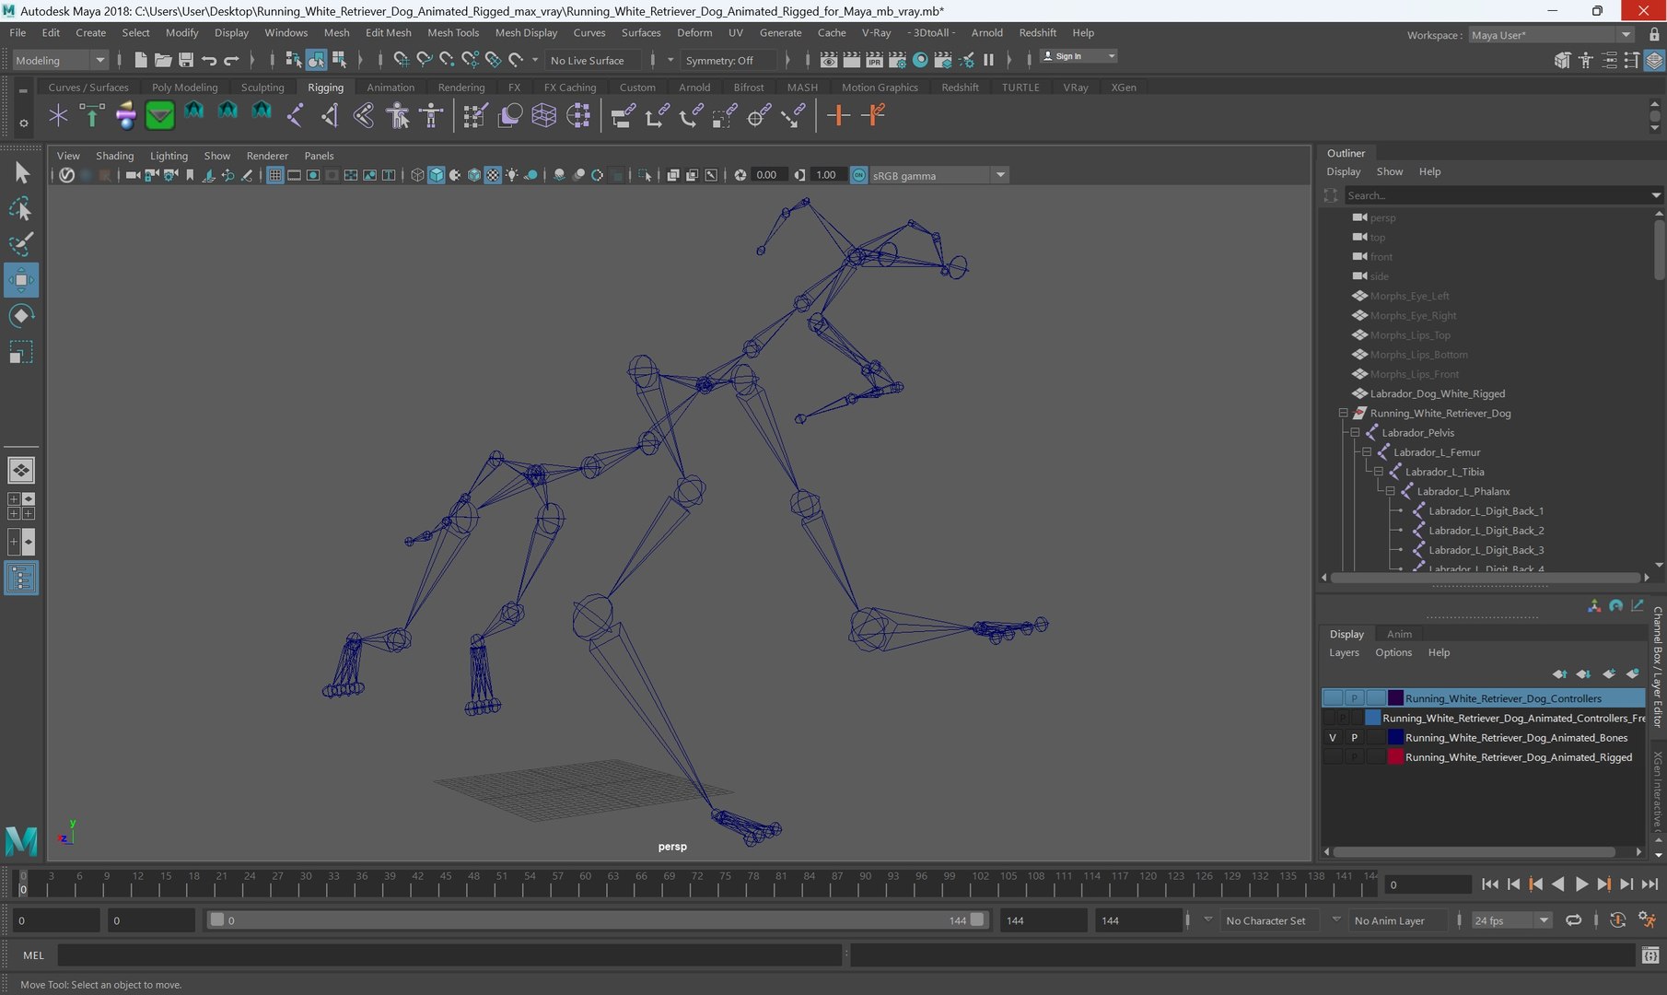This screenshot has height=995, width=1667.
Task: Click the Create Joints shelf icon
Action: 295,115
